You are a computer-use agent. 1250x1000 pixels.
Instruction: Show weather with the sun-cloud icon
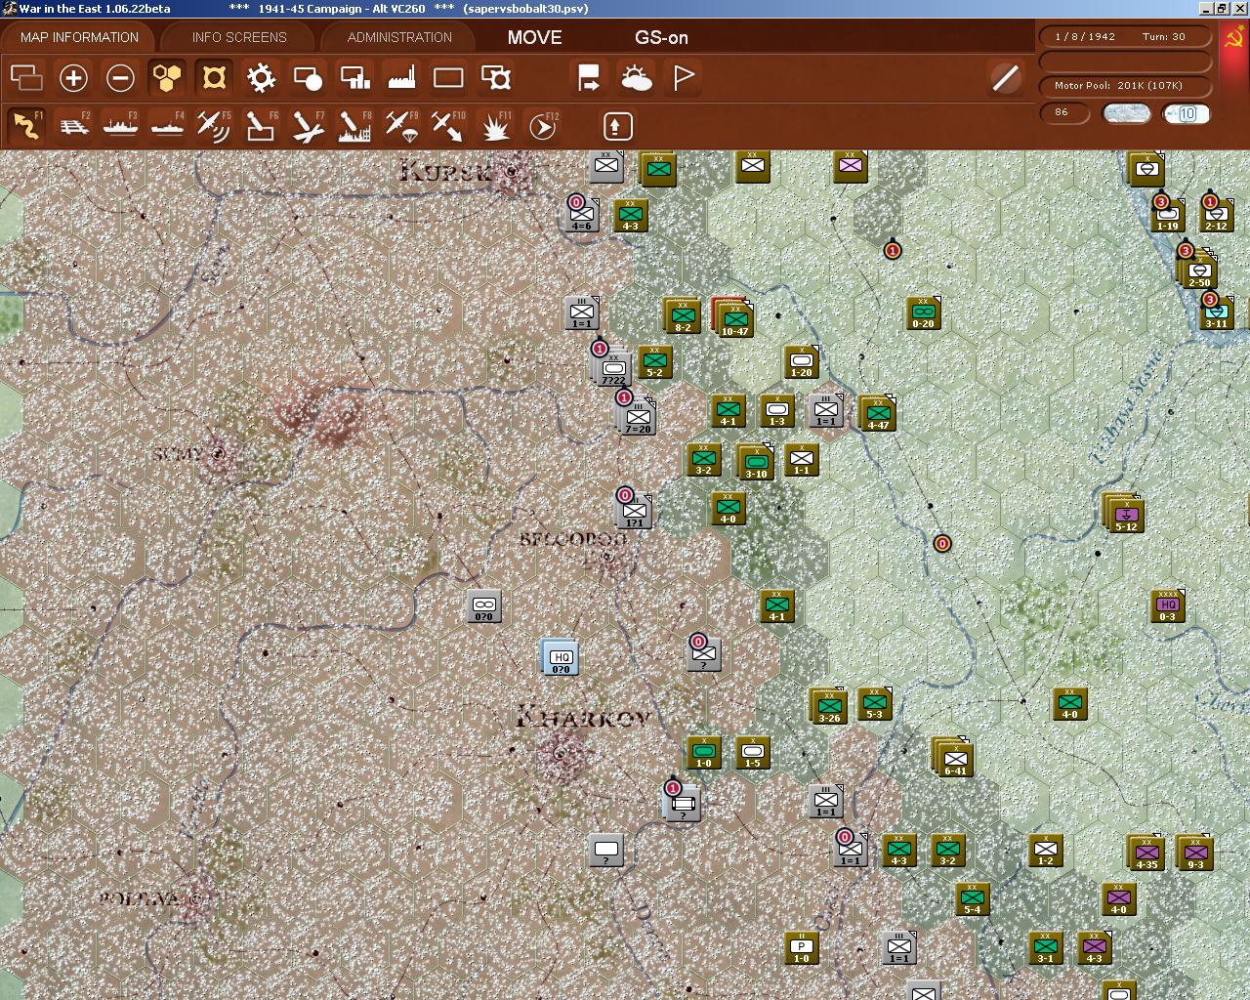pyautogui.click(x=636, y=77)
